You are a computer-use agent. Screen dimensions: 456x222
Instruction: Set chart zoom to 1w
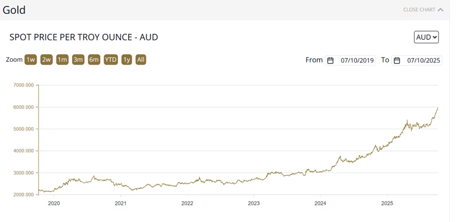(x=31, y=60)
